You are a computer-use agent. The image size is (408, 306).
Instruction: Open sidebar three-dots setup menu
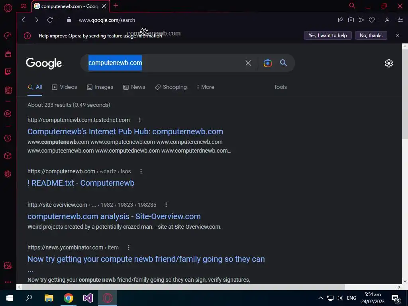pyautogui.click(x=8, y=282)
